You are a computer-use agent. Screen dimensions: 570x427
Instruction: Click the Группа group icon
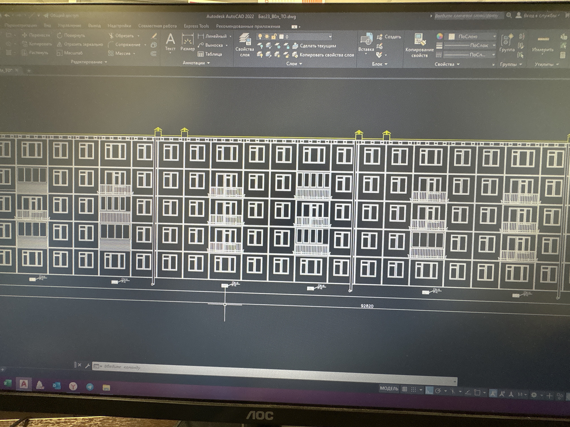[507, 43]
